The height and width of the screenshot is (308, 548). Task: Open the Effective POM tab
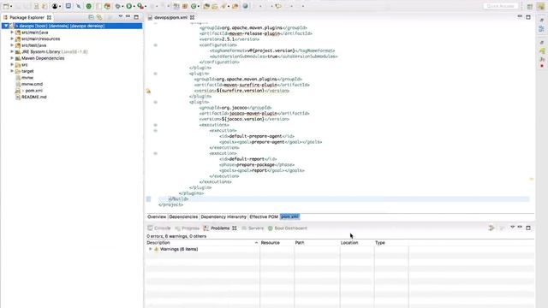(x=264, y=216)
